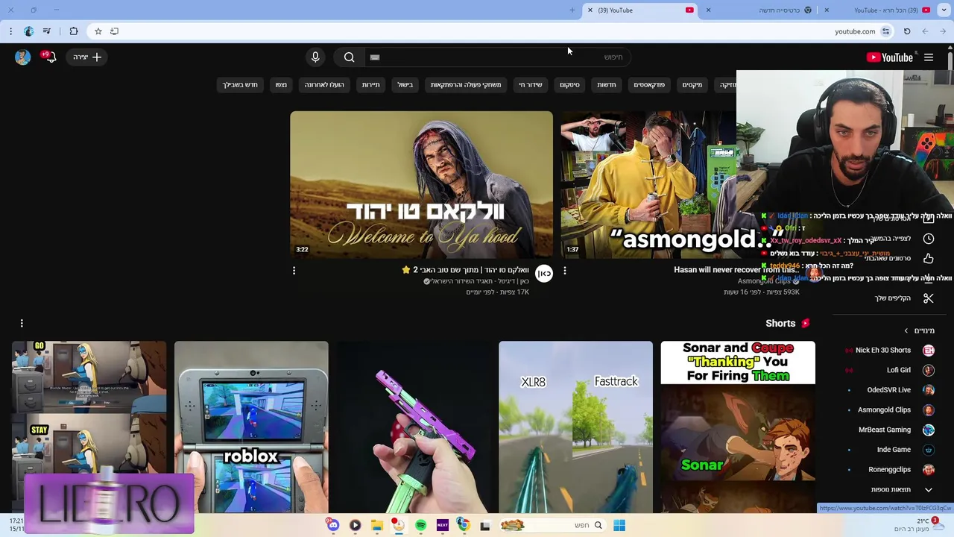Open Ronenggclips subscription
This screenshot has width=954, height=537.
pyautogui.click(x=888, y=470)
